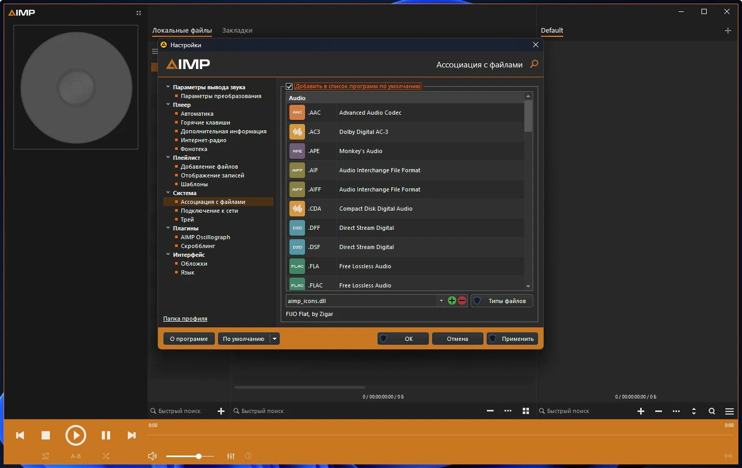Click the red minus icon beside aimp_icons.dll
This screenshot has height=468, width=742.
tap(462, 301)
